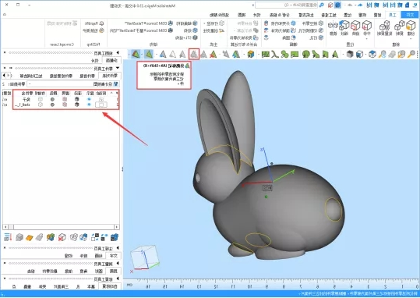Screen dimensions: 420x298
Task: Click the fillet (圆角) tool in ribbon
Action: [289, 37]
